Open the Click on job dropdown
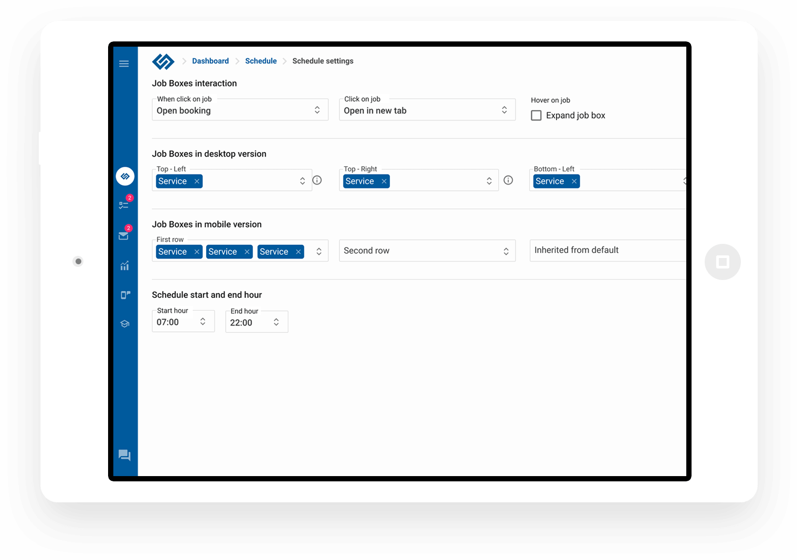797x560 pixels. 427,110
